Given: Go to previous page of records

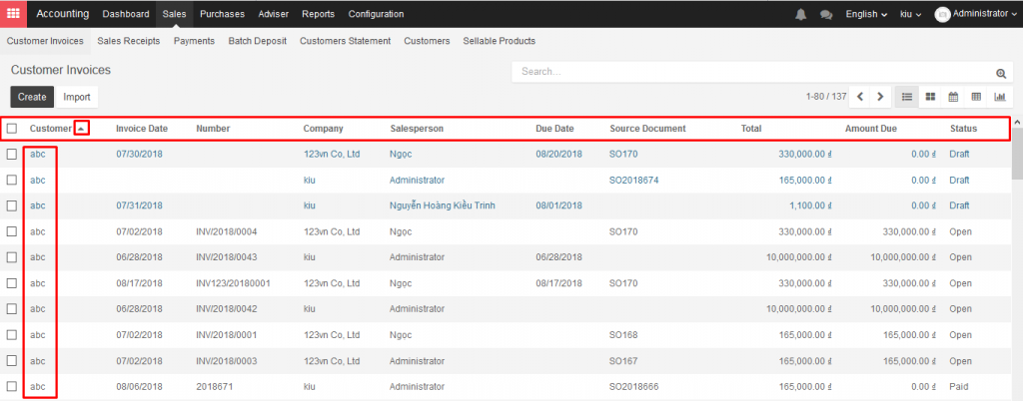Looking at the screenshot, I should pos(860,97).
